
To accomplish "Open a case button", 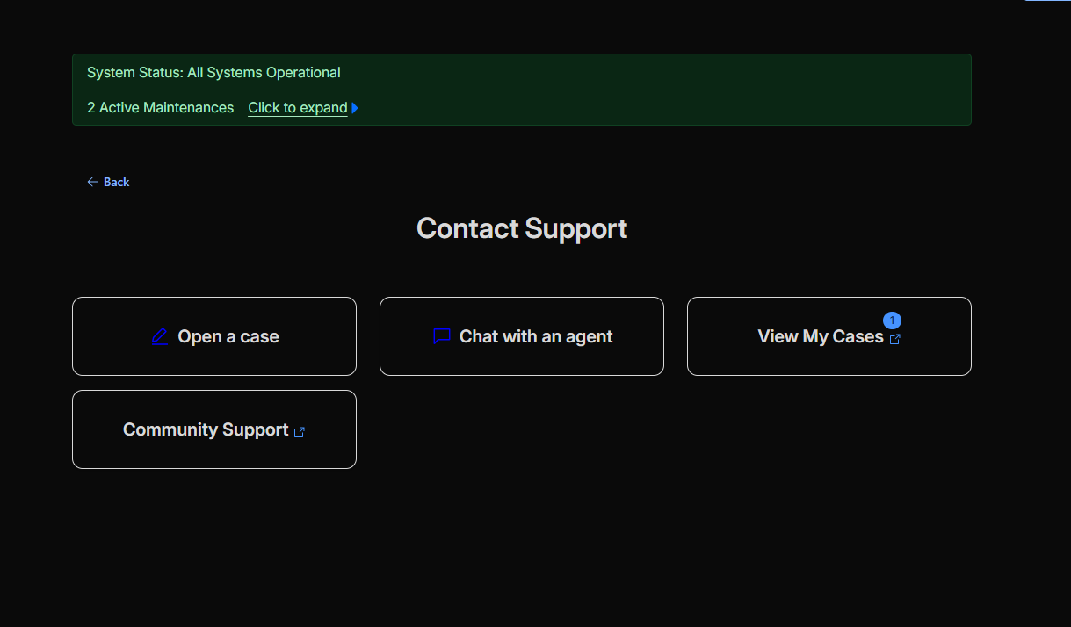I will point(214,336).
